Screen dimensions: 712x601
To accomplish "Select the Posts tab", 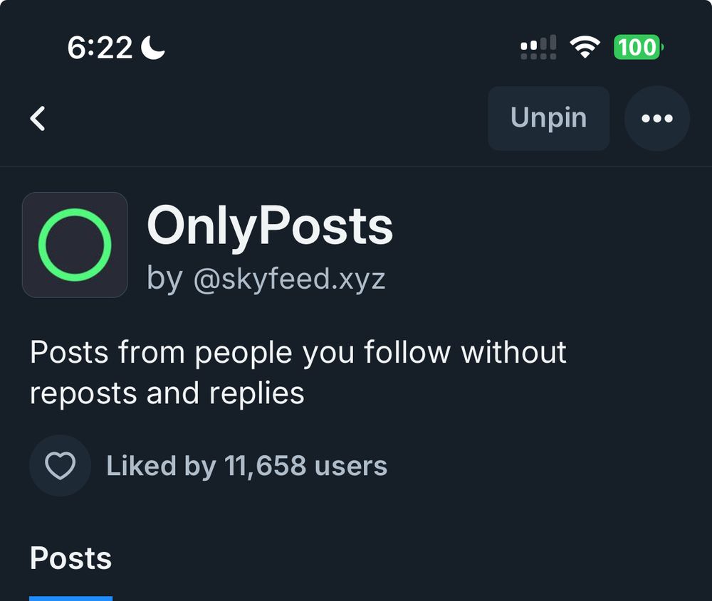I will (x=70, y=558).
